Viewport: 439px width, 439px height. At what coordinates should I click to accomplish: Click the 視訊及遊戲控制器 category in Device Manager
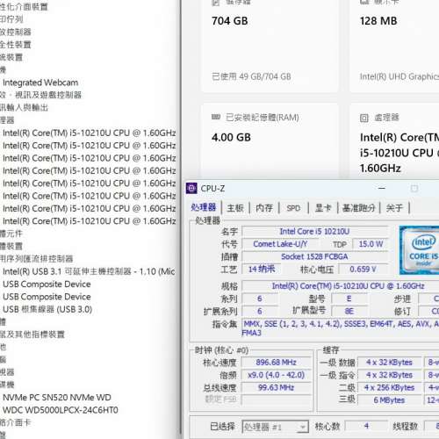click(x=40, y=95)
